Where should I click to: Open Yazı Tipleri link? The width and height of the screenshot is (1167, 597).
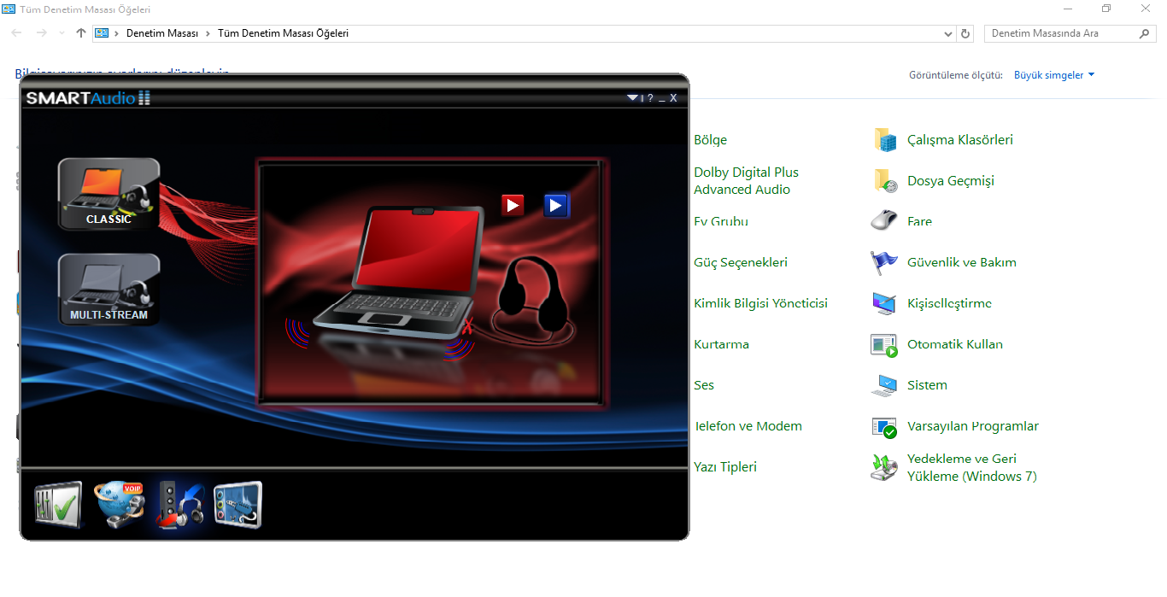tap(725, 467)
